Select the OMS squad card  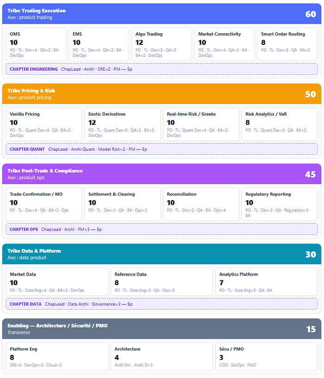[36, 44]
